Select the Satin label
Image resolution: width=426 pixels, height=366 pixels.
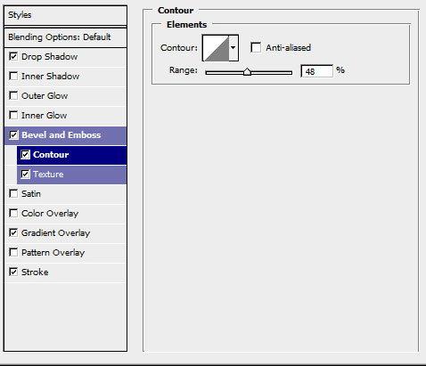coord(31,193)
